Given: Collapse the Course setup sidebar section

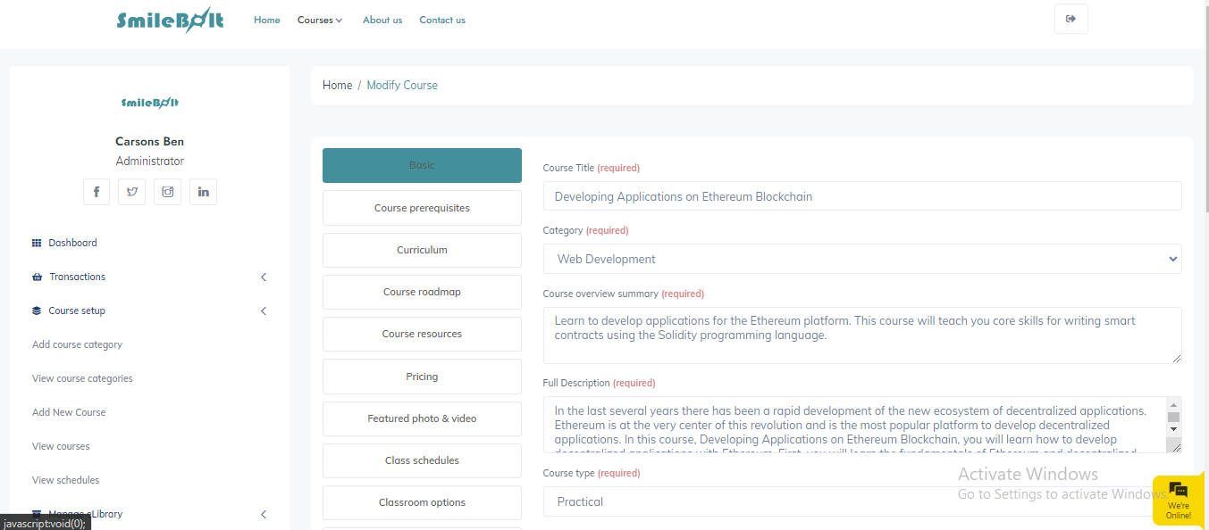Looking at the screenshot, I should [x=263, y=311].
